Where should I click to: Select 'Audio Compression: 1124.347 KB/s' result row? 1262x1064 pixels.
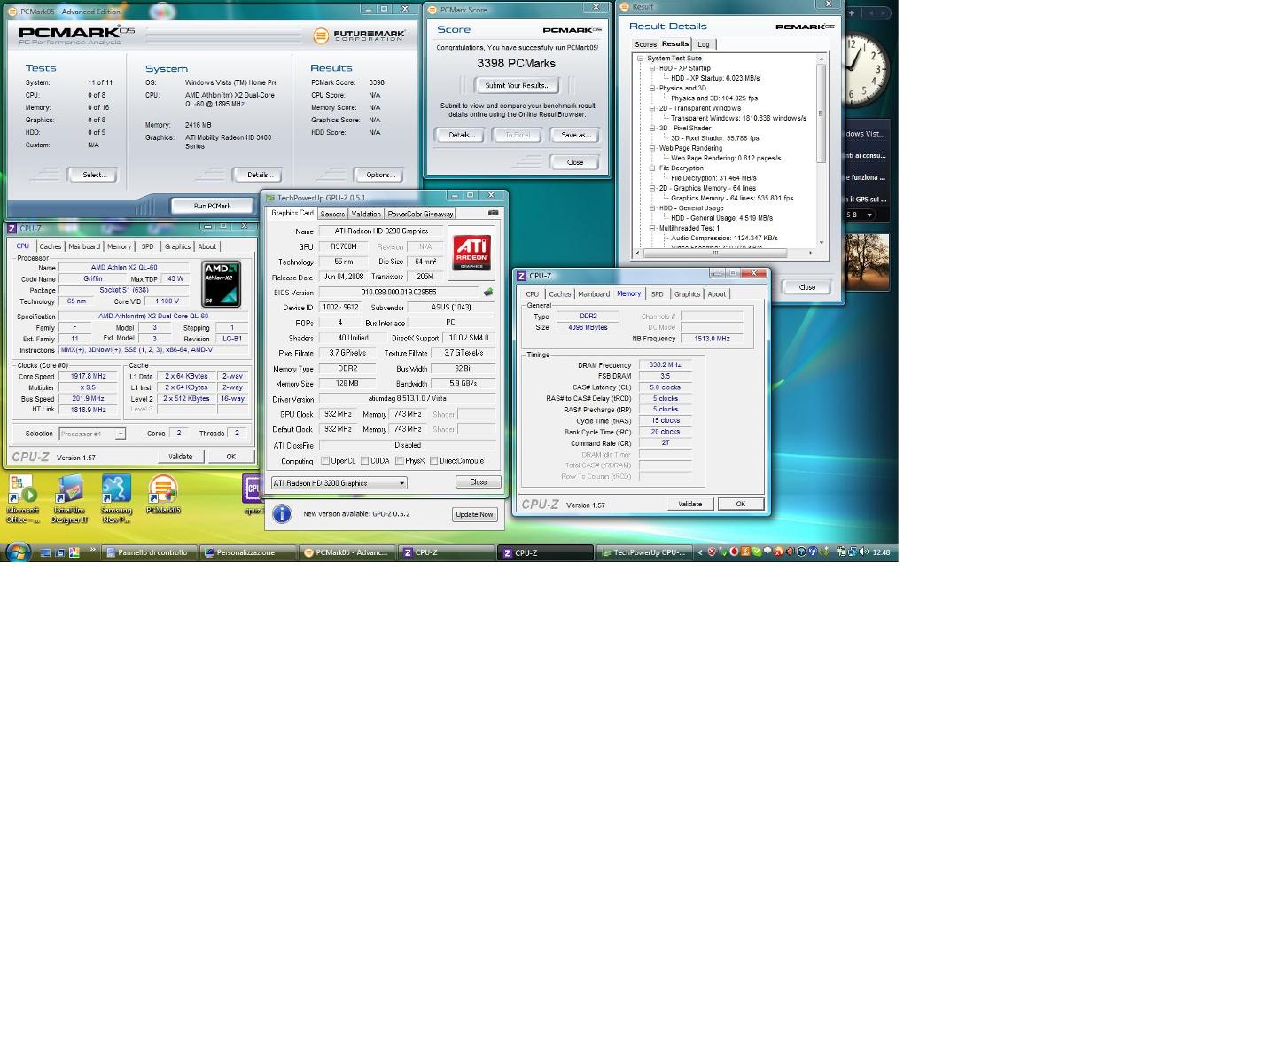(724, 238)
